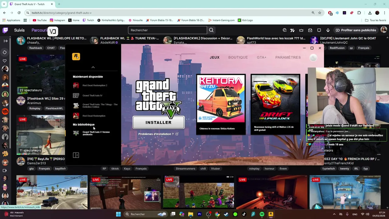Click the fyptwitch tag
Viewport: 389px width, 219px height.
tap(329, 169)
